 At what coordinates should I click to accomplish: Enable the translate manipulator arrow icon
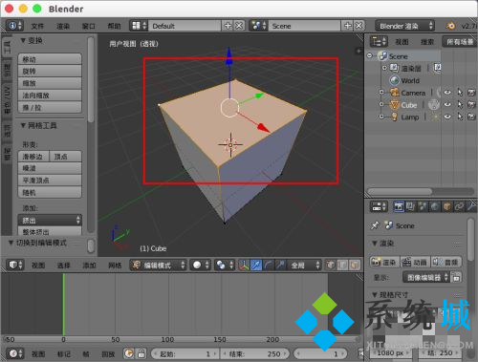pyautogui.click(x=256, y=265)
